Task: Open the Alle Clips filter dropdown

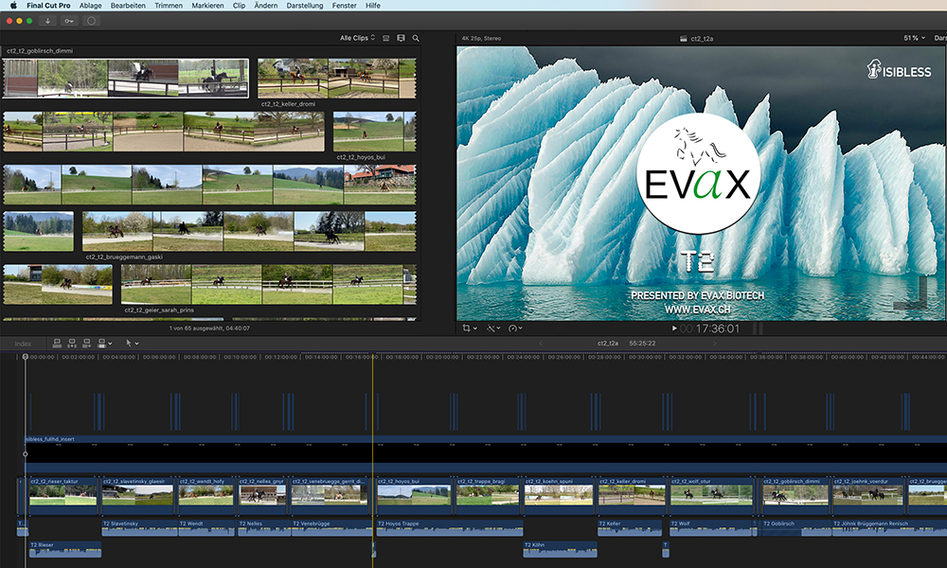Action: point(357,38)
